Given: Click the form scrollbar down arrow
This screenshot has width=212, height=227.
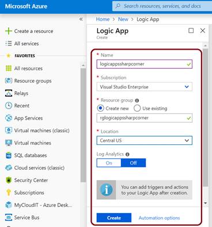Looking at the screenshot, I should (205, 203).
